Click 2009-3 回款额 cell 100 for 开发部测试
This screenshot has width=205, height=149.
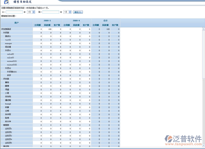47,29
